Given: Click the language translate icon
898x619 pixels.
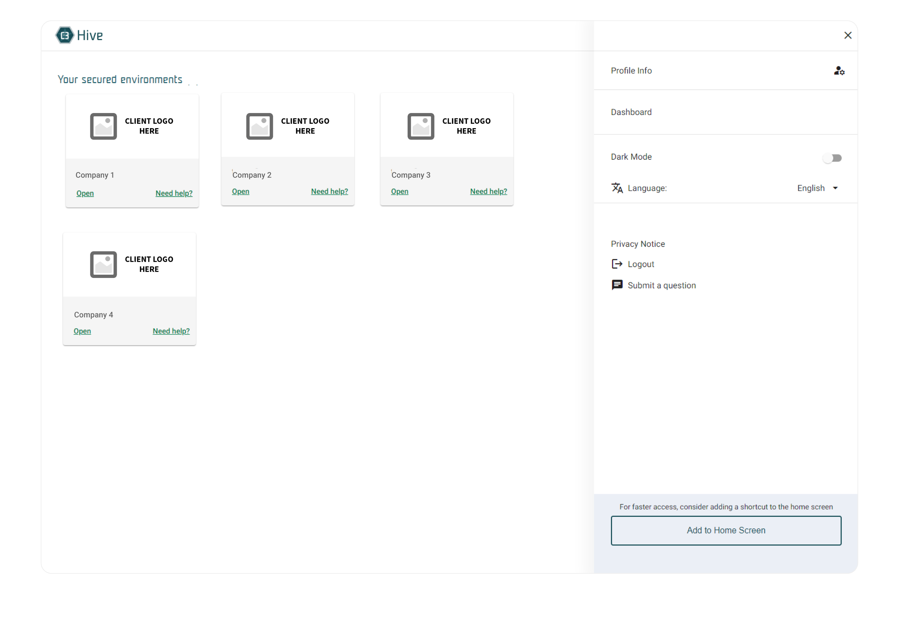Looking at the screenshot, I should click(617, 188).
